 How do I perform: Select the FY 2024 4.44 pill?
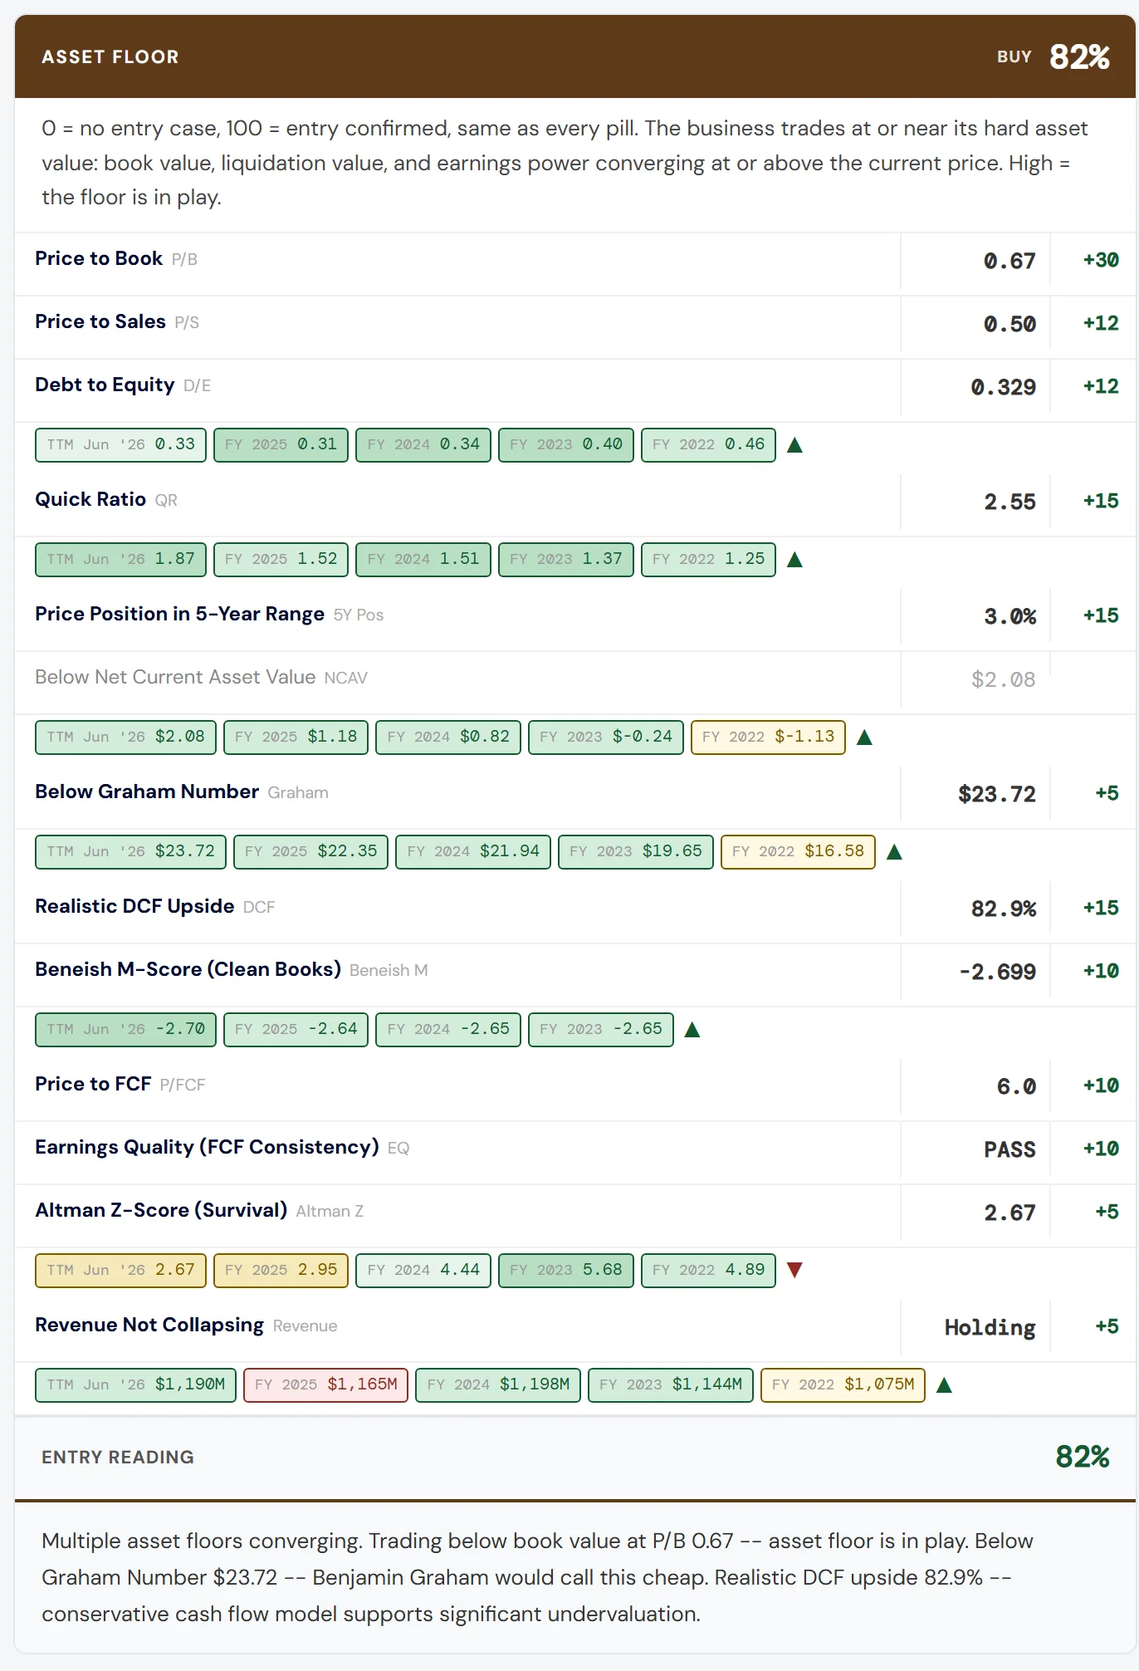pyautogui.click(x=423, y=1271)
